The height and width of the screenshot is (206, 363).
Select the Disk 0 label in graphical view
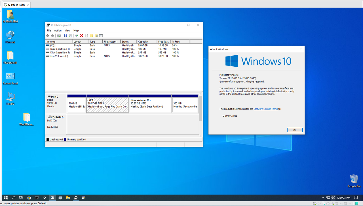tap(56, 104)
